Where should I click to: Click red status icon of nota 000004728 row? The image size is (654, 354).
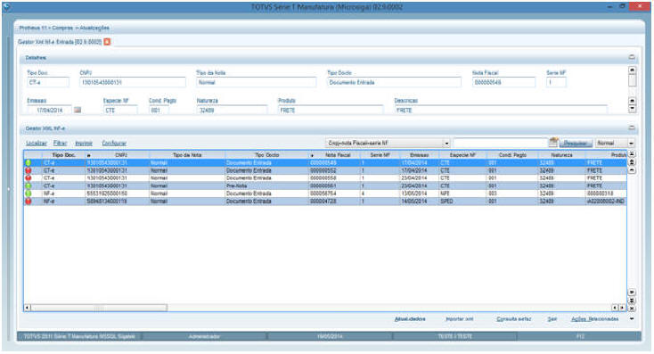coord(29,202)
